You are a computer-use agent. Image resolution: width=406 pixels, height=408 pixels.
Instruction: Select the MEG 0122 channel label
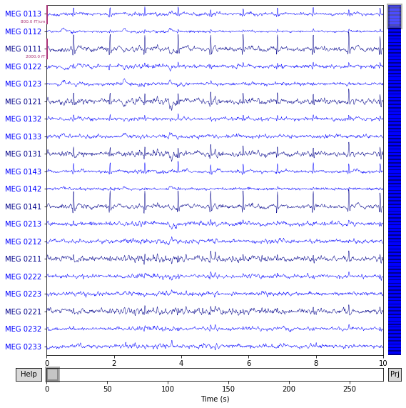tap(23, 66)
